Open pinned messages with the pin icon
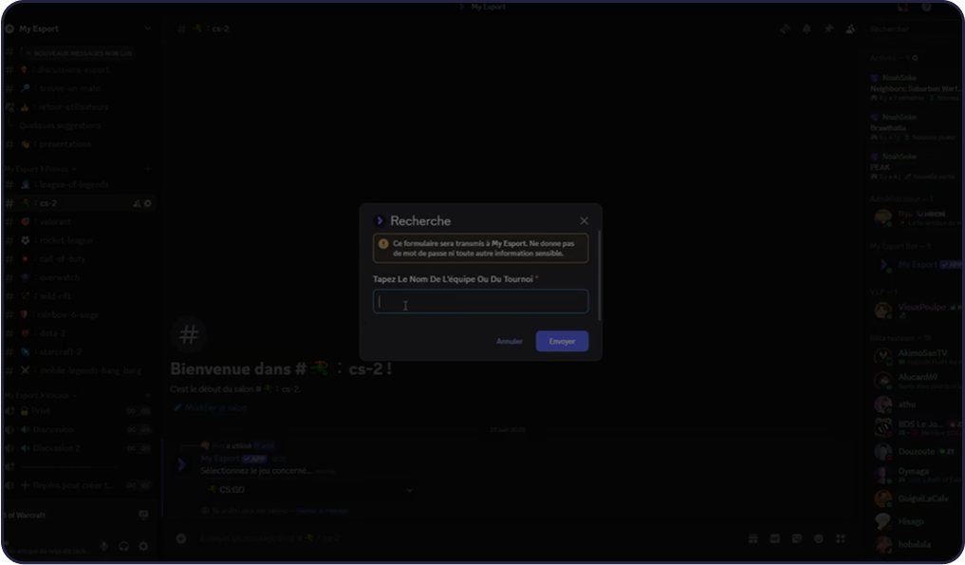The width and height of the screenshot is (965, 565). pos(828,28)
